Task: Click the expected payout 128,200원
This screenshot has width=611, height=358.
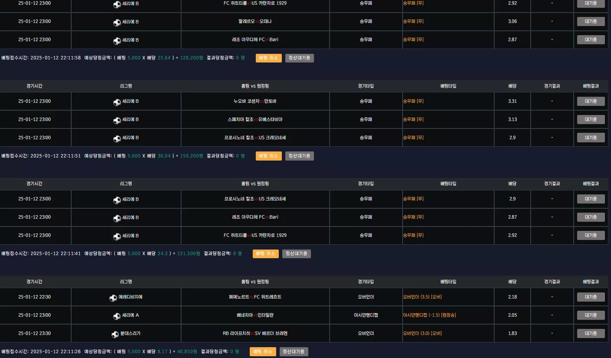Action: pyautogui.click(x=192, y=58)
